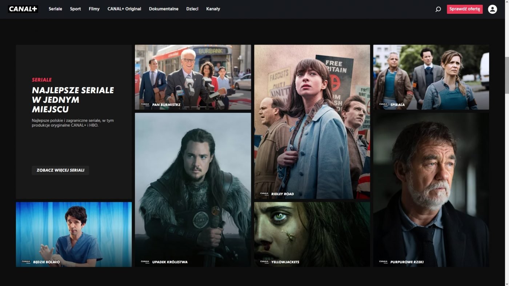The width and height of the screenshot is (509, 286).
Task: Open the Purpurowe Rzeki series tile
Action: pos(431,190)
